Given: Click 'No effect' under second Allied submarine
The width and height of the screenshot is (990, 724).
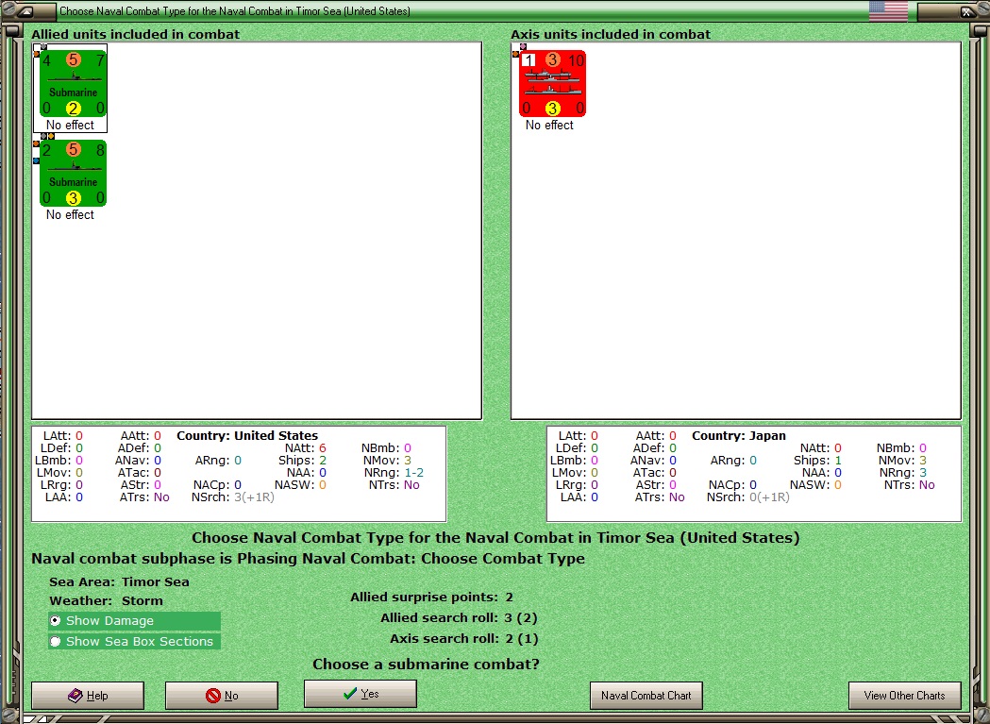Looking at the screenshot, I should coord(70,215).
